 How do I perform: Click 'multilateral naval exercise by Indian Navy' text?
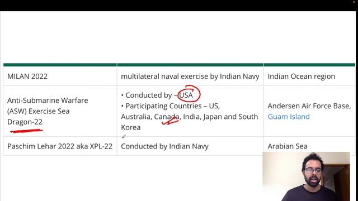coord(190,76)
